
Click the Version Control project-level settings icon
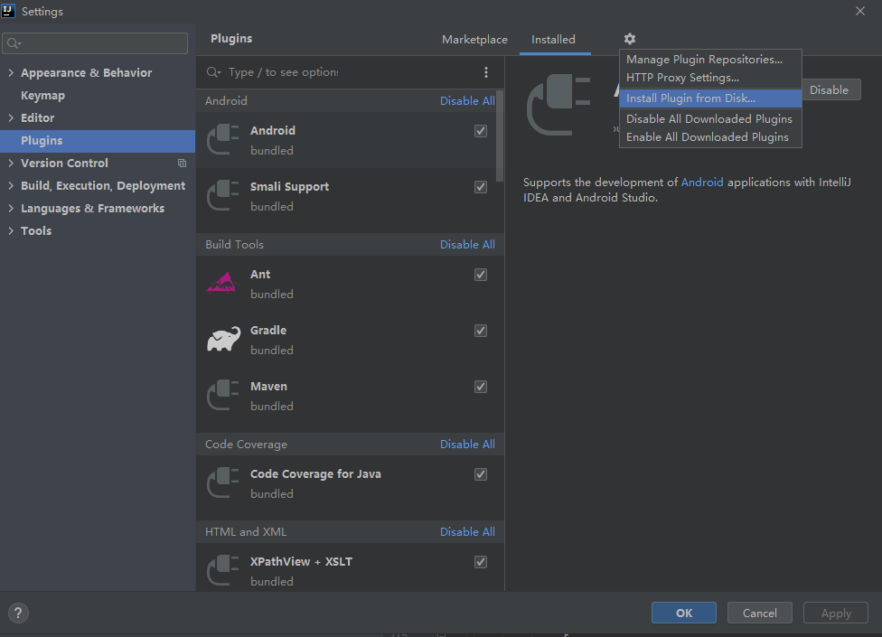click(x=182, y=164)
